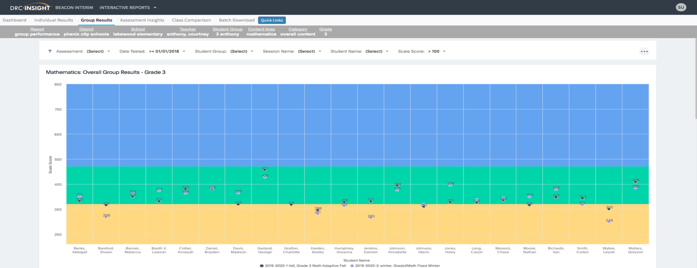
Task: Open the SU user avatar menu
Action: click(x=681, y=7)
